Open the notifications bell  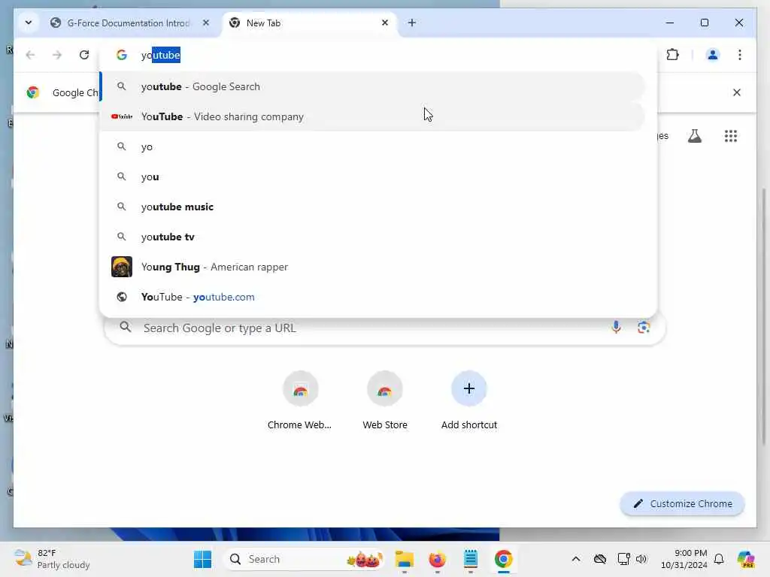(x=719, y=559)
